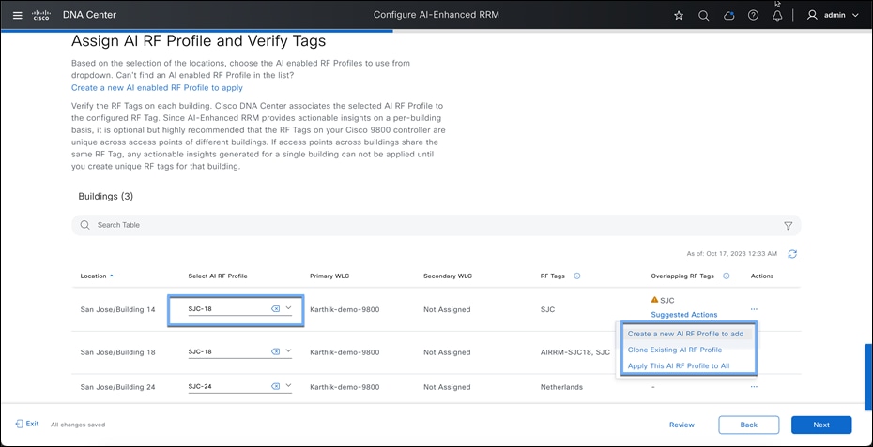Click the 'Netherlands' RF tag cell
The image size is (873, 447).
561,387
